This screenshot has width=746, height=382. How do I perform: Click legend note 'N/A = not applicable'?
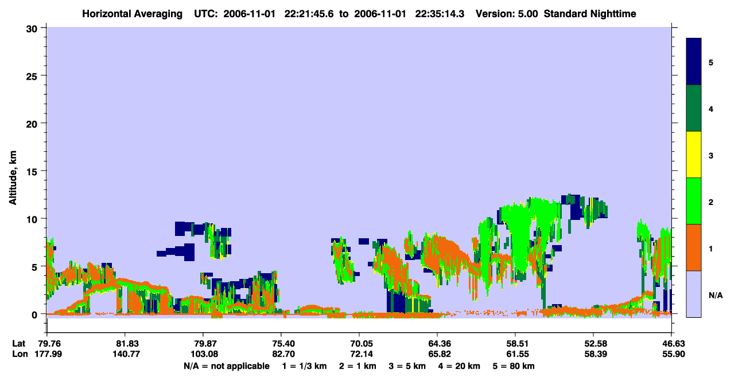click(x=227, y=366)
